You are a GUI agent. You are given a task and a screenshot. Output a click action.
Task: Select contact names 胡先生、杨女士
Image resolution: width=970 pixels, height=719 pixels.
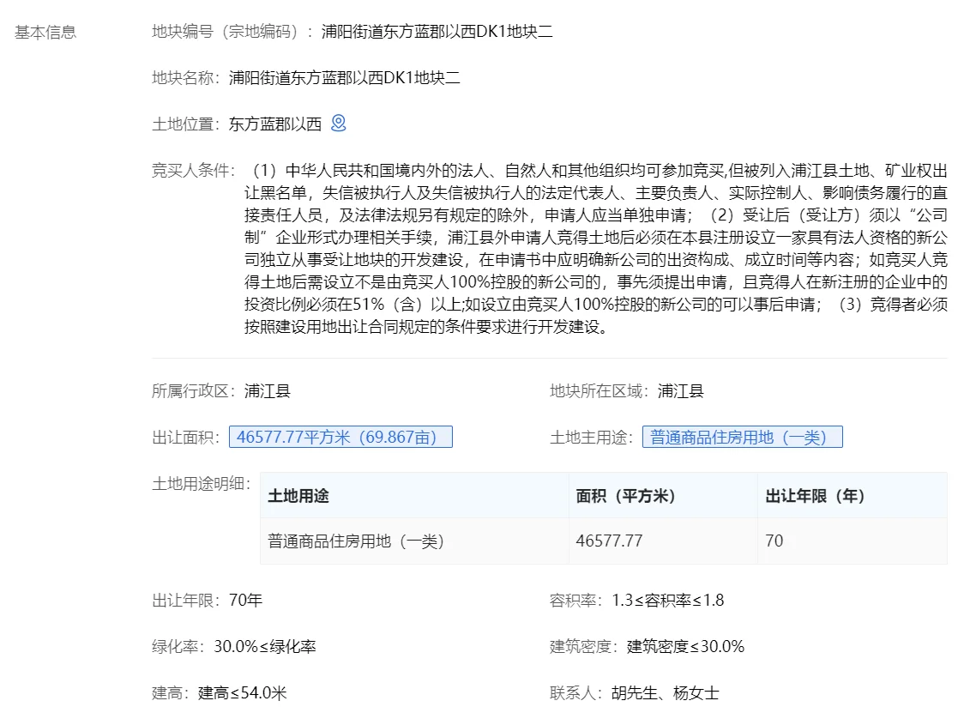pos(665,693)
